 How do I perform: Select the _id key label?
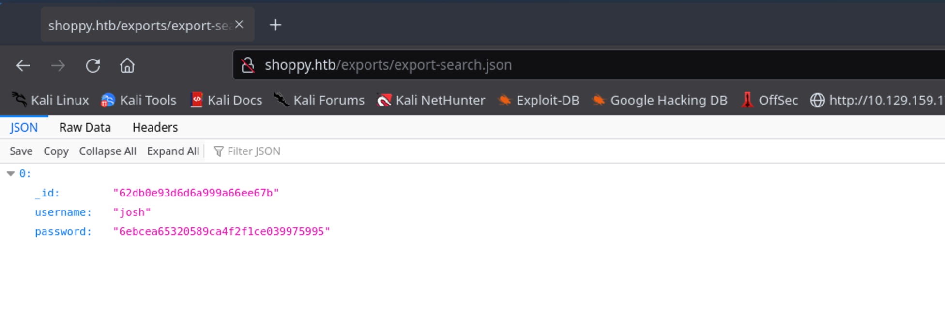pyautogui.click(x=47, y=193)
